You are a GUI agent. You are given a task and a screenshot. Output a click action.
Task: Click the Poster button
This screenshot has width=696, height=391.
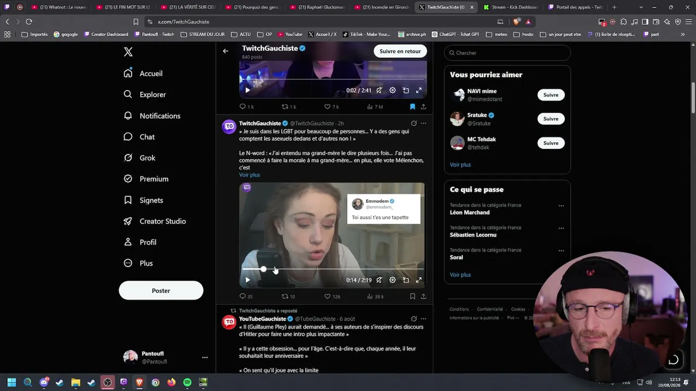[161, 291]
